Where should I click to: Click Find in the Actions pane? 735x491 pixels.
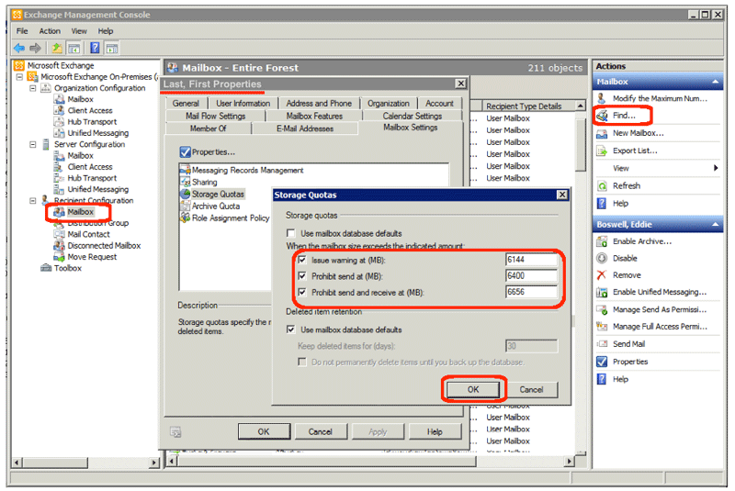624,115
